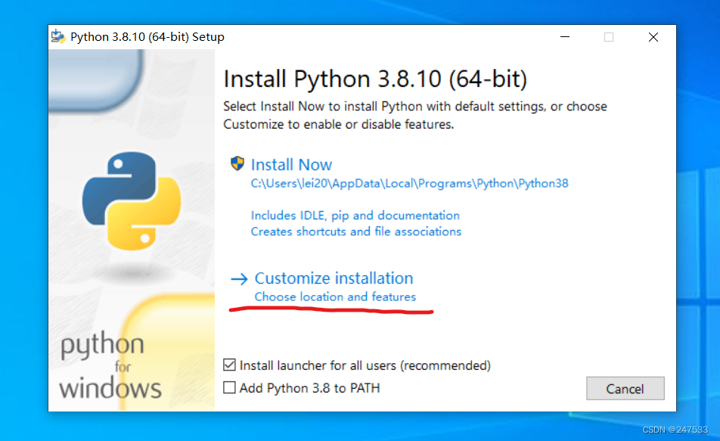Uncheck "Install launcher for all users (recommended)"
Screen dimensions: 720x441
(228, 365)
